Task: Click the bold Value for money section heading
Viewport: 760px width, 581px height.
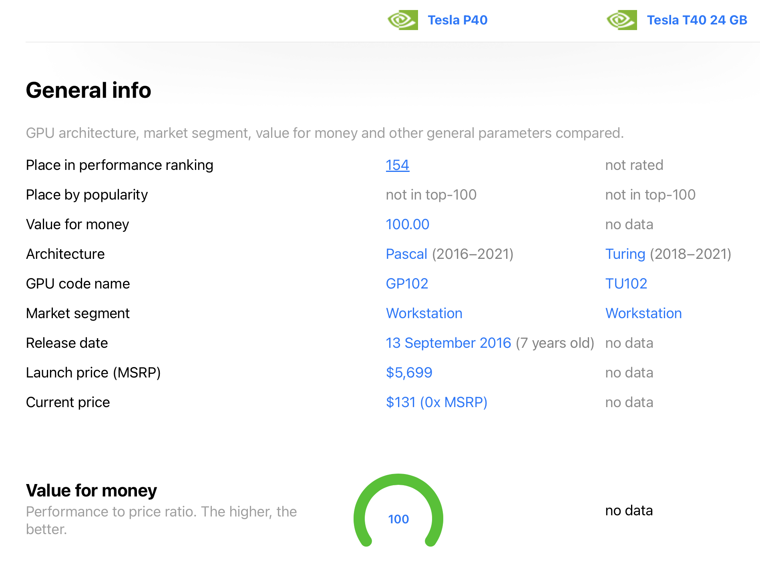Action: click(x=91, y=490)
